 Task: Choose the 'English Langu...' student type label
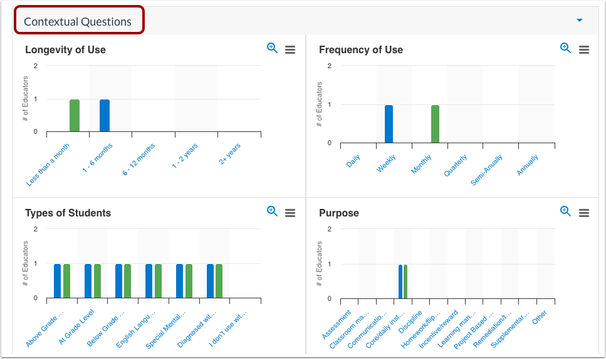(x=135, y=329)
